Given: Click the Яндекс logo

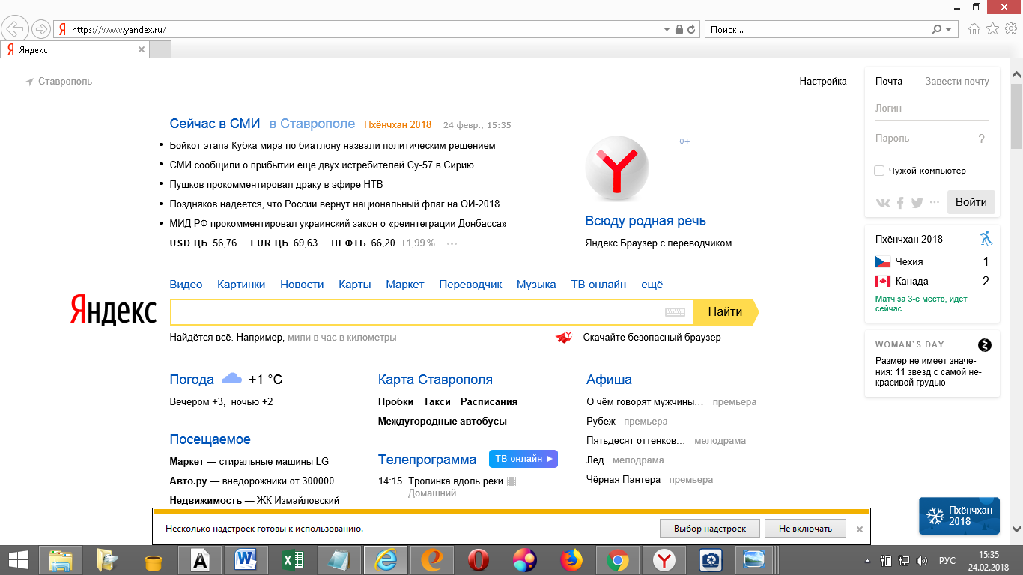Looking at the screenshot, I should click(114, 309).
